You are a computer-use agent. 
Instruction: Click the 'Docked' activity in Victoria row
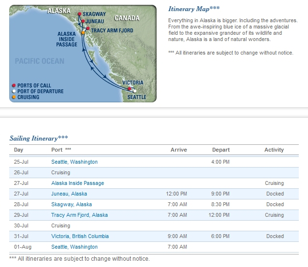tap(275, 236)
